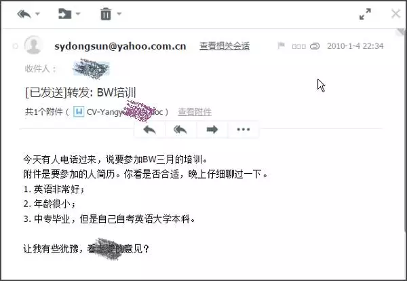This screenshot has width=407, height=281.
Task: Click the sender address sydongsun@yahoo.com.cn
Action: pos(120,46)
